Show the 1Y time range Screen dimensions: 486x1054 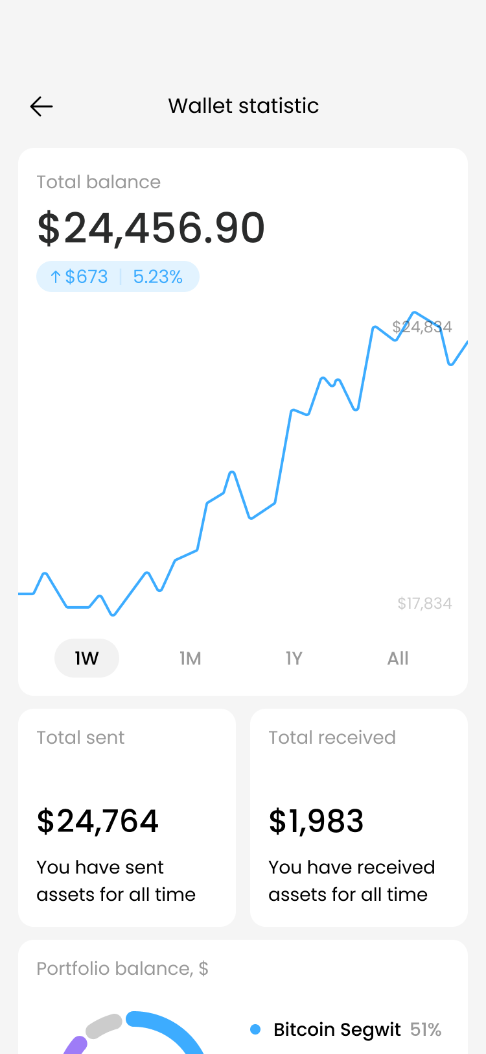coord(294,658)
